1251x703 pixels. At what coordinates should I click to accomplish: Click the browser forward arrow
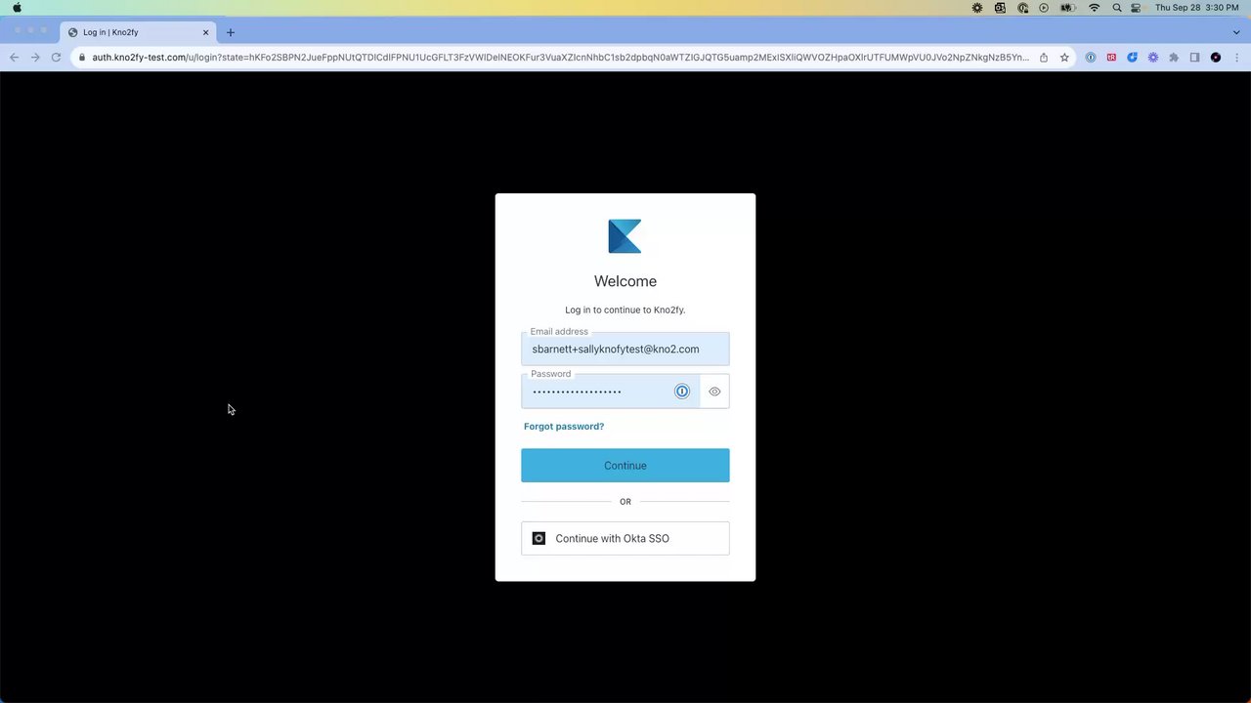(x=35, y=58)
